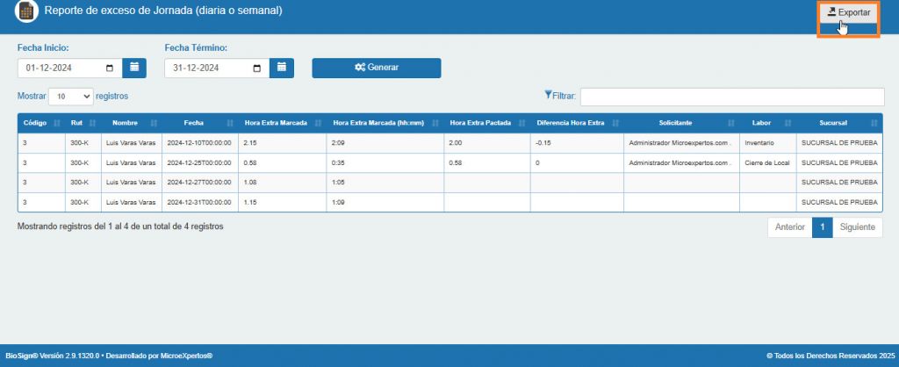This screenshot has height=367, width=899.
Task: Sort by Diferencia Hora Extra sort icon
Action: coord(615,123)
